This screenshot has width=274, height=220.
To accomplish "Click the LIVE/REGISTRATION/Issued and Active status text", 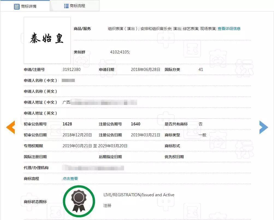I will coord(139,195).
